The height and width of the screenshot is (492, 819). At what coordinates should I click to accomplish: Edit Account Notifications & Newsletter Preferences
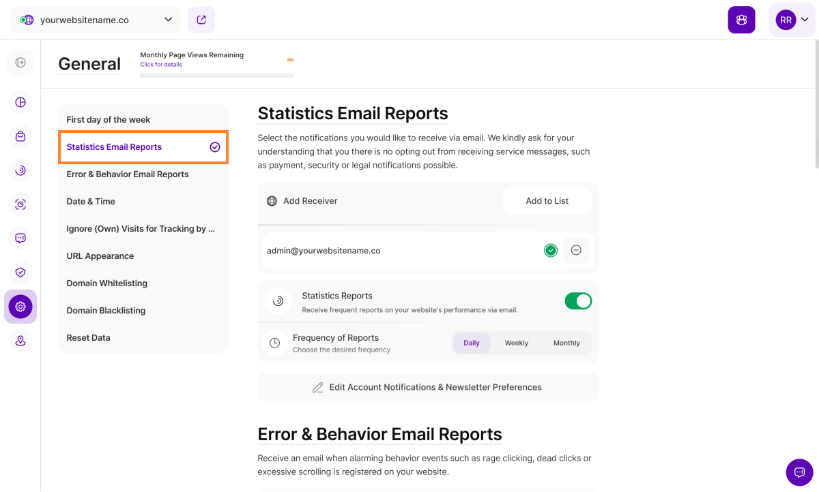pyautogui.click(x=428, y=387)
